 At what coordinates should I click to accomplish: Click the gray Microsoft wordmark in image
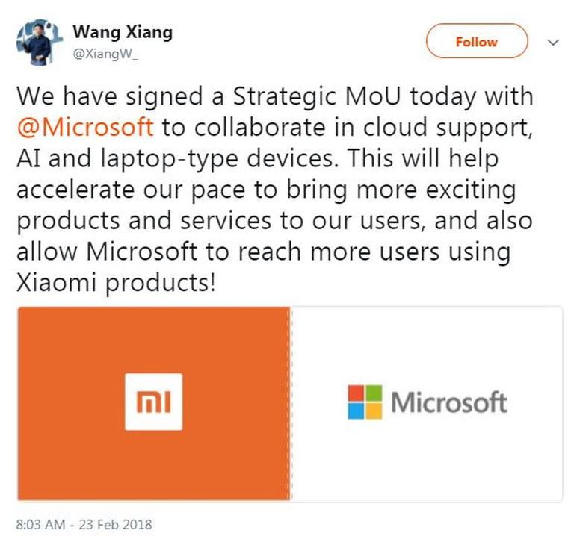click(x=448, y=403)
